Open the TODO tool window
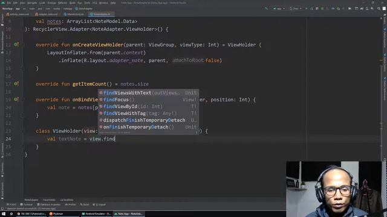This screenshot has width=387, height=217. [11, 204]
